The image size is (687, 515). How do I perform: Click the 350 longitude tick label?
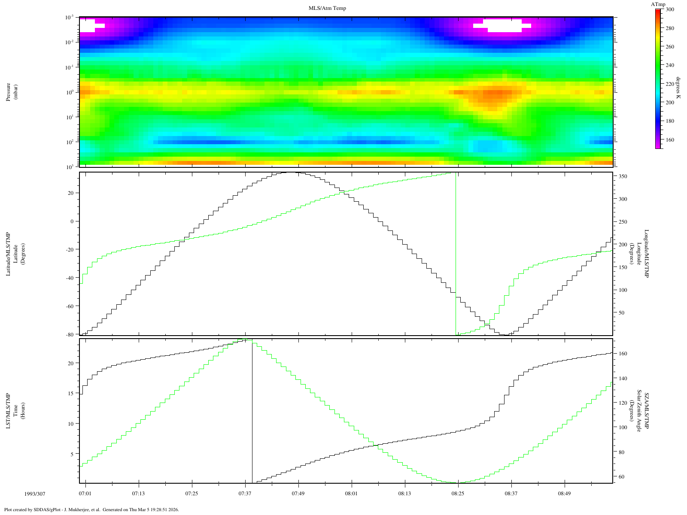[x=623, y=176]
